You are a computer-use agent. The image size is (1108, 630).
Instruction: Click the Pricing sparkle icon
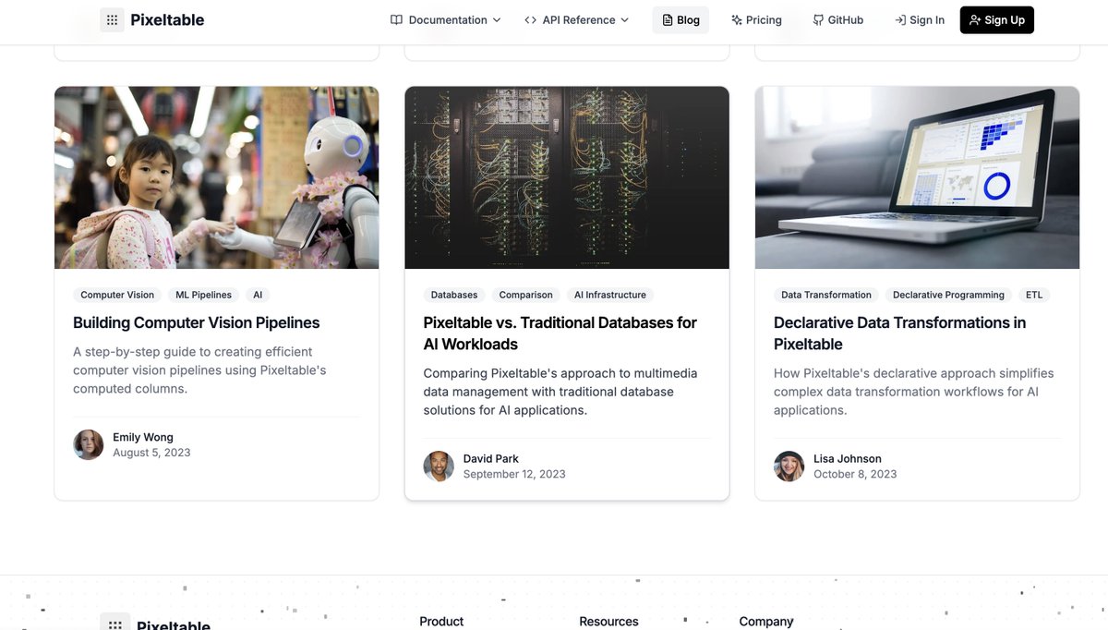[x=736, y=20]
